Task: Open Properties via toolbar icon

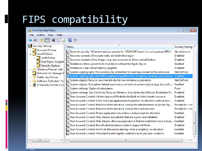Action: pos(59,40)
